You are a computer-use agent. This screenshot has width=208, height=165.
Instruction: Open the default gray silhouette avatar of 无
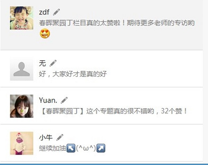[x=21, y=69]
